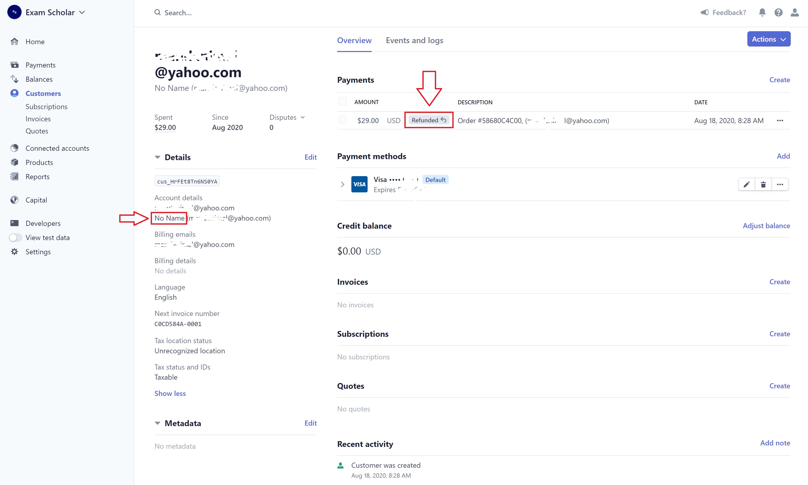Click the Feedback megaphone icon
The width and height of the screenshot is (808, 485).
click(x=704, y=12)
